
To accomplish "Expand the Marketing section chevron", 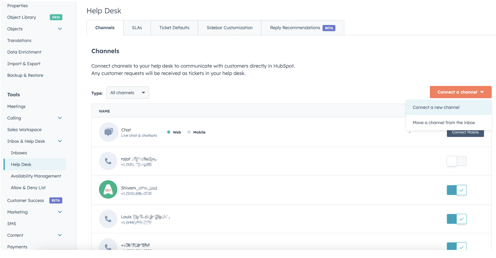I will point(60,212).
